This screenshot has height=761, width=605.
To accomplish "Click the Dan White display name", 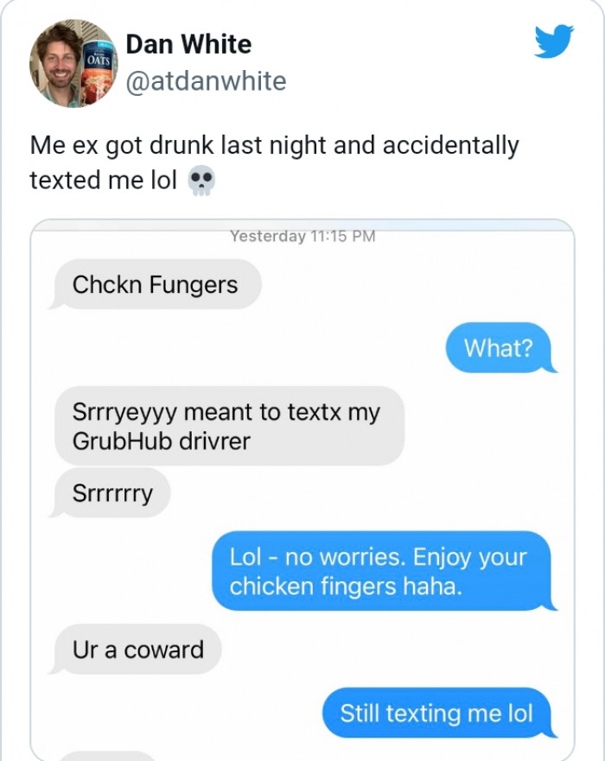I will point(189,44).
